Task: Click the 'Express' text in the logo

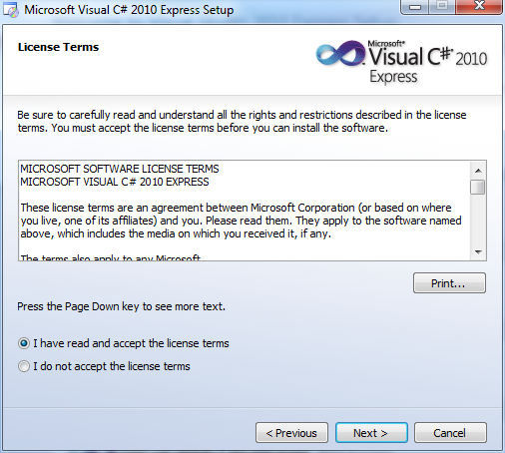Action: [x=393, y=77]
